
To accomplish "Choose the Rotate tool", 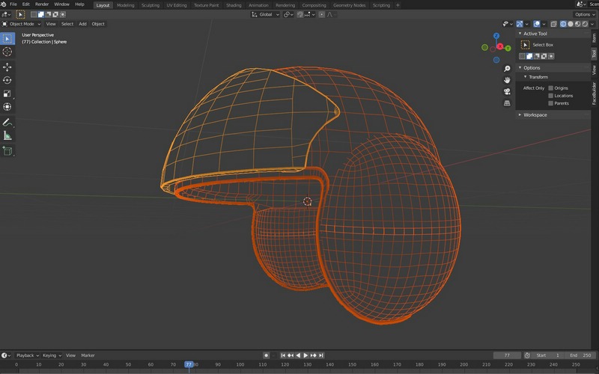I will tap(7, 80).
